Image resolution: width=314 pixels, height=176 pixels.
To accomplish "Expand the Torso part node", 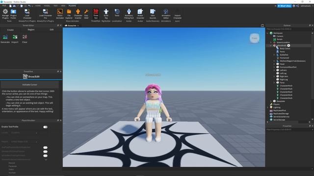I will 274,83.
